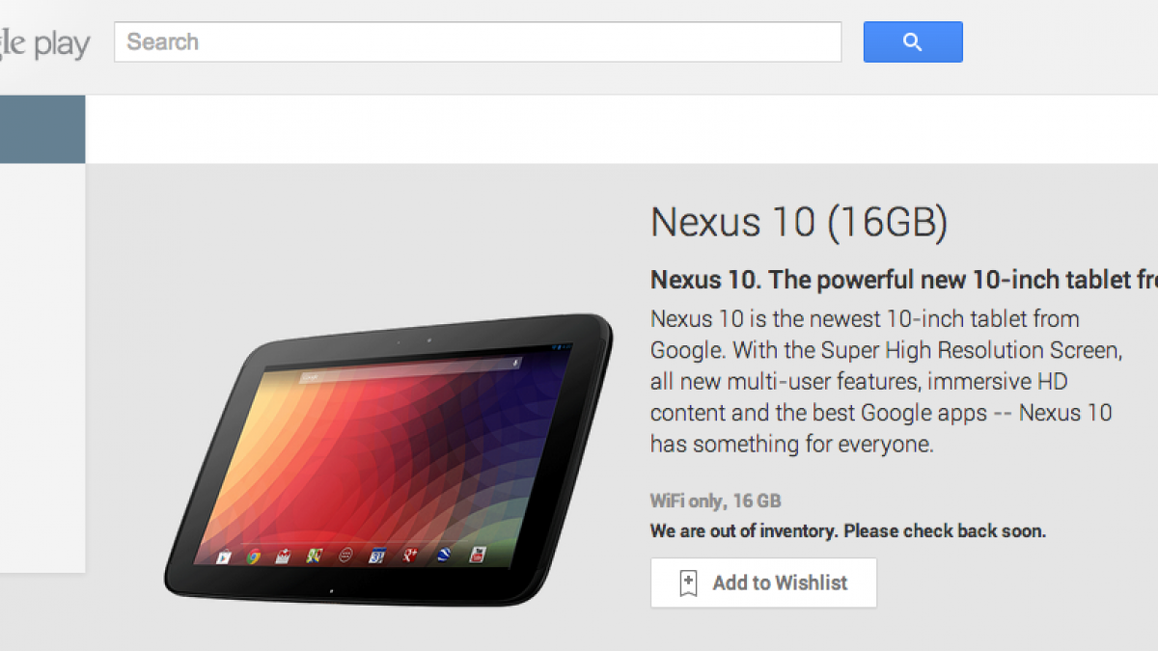The image size is (1158, 651).
Task: Click the Nexus 10 tablet product image
Action: [388, 459]
